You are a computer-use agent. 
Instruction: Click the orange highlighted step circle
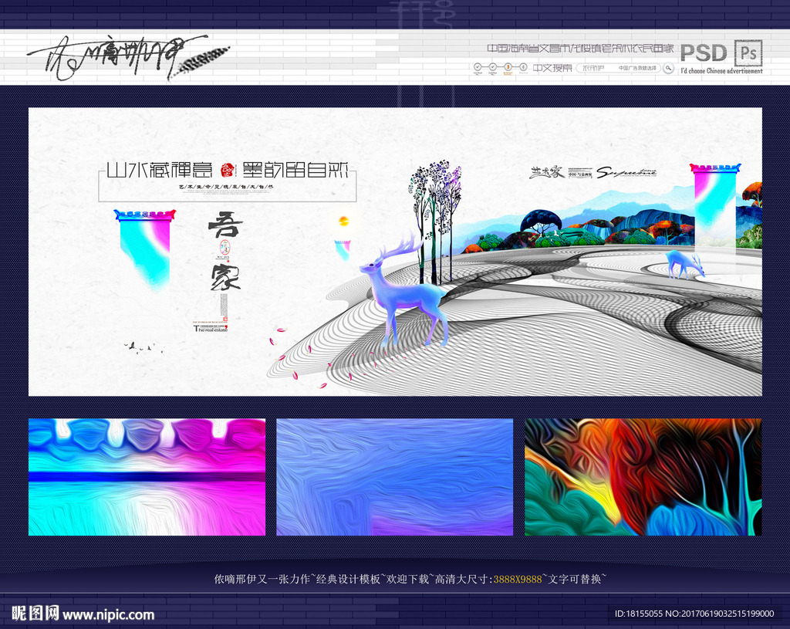pyautogui.click(x=508, y=68)
